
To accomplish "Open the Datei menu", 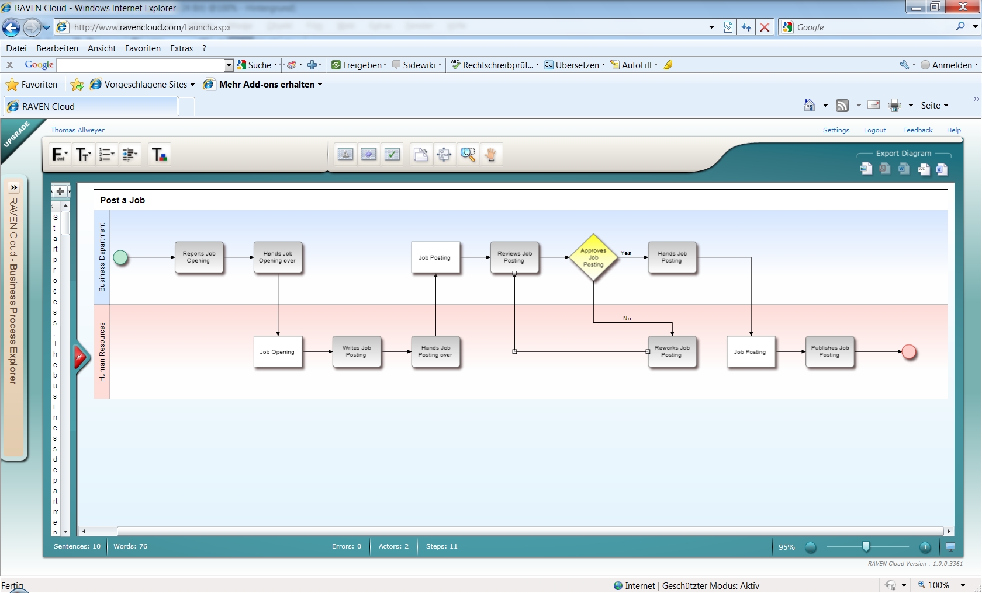I will (16, 48).
